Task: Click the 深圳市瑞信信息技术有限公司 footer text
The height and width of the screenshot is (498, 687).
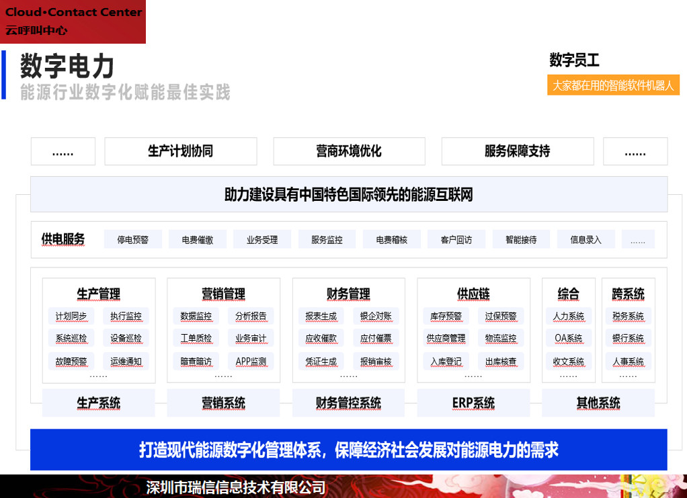Action: 236,487
